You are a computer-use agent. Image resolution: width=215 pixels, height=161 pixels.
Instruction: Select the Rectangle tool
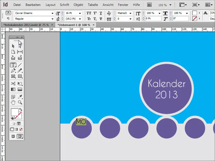(x=20, y=76)
